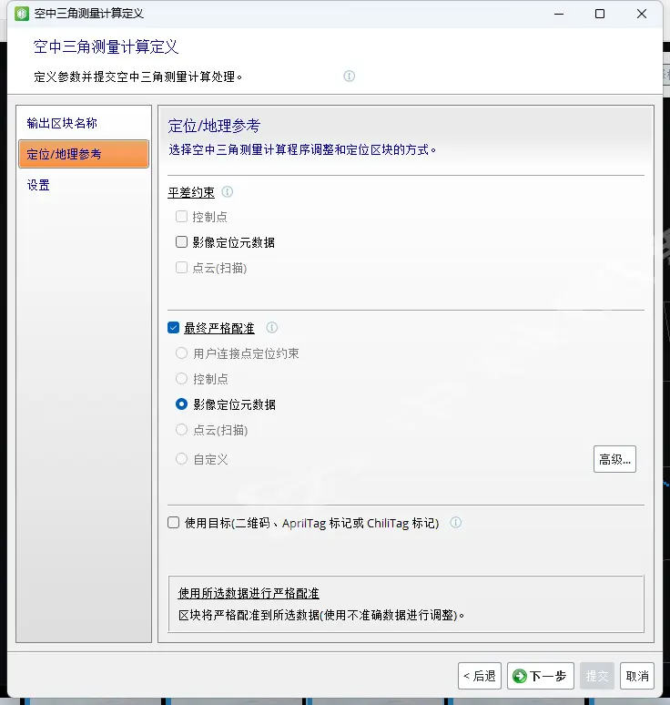Close the 空中三角测量计算定义 dialog

(642, 14)
